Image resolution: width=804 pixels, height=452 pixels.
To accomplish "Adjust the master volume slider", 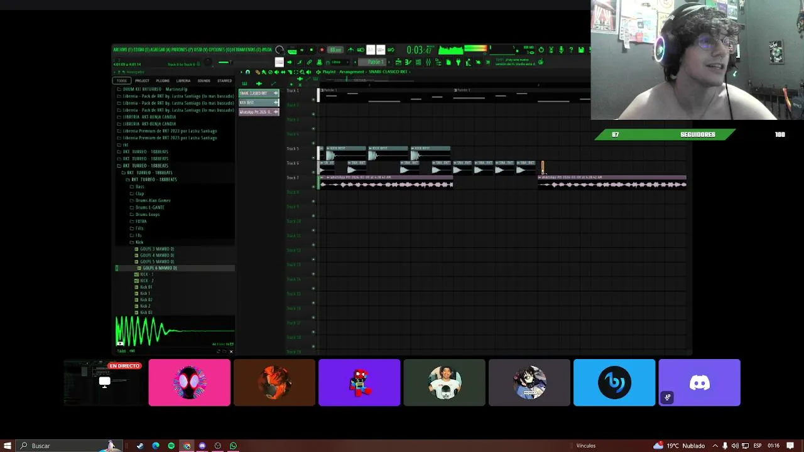I will [225, 62].
